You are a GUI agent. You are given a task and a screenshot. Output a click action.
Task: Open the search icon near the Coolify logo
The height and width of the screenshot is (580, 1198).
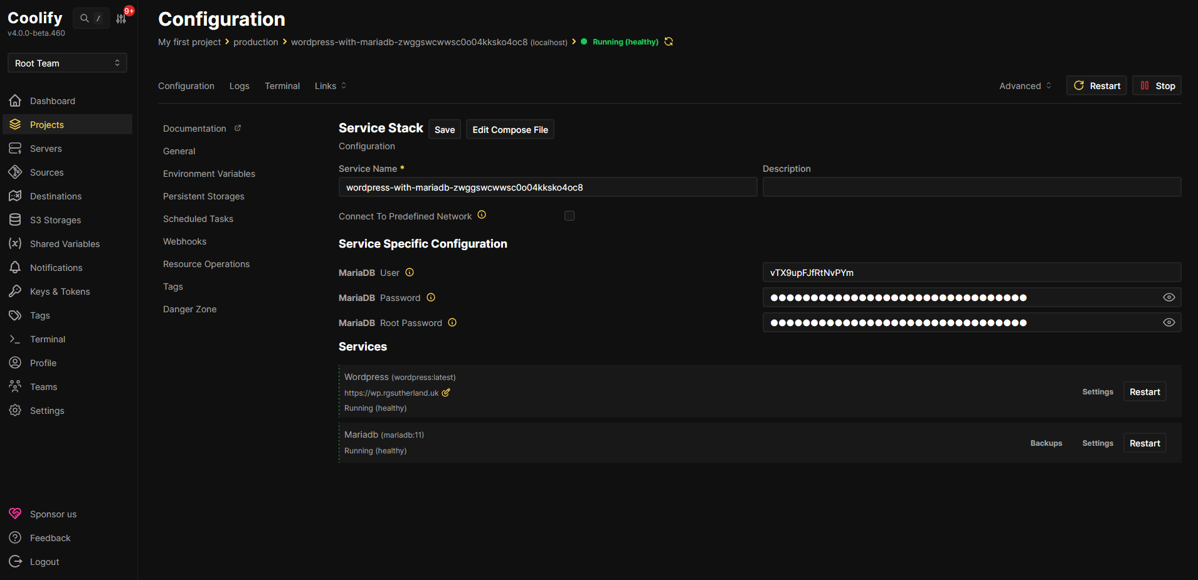(x=85, y=18)
